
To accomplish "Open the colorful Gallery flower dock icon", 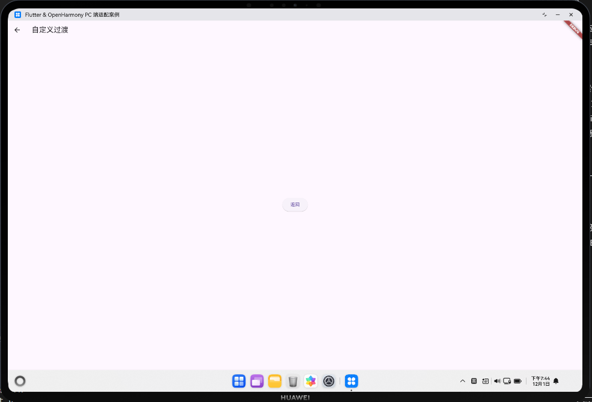I will tap(311, 381).
